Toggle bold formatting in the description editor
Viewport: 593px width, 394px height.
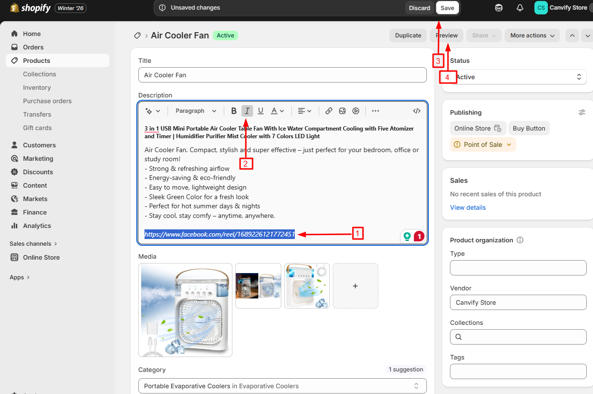pos(234,111)
